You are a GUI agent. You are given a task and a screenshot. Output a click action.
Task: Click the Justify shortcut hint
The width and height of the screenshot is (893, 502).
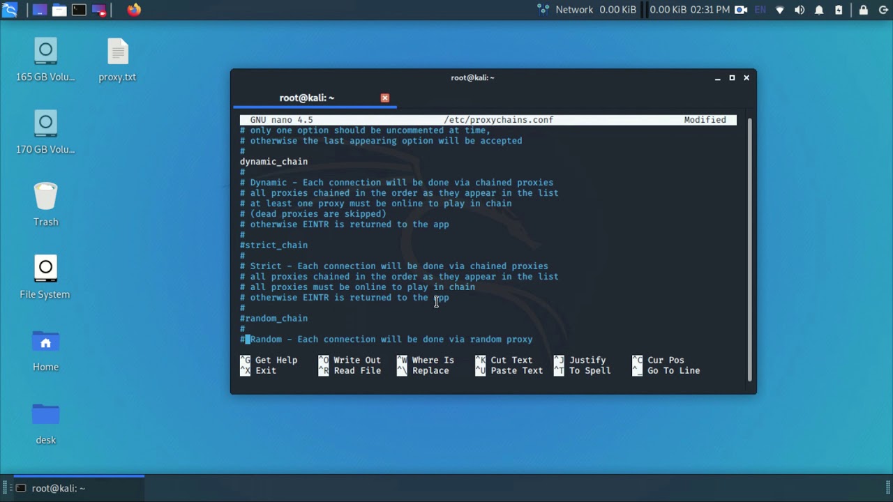click(x=580, y=360)
